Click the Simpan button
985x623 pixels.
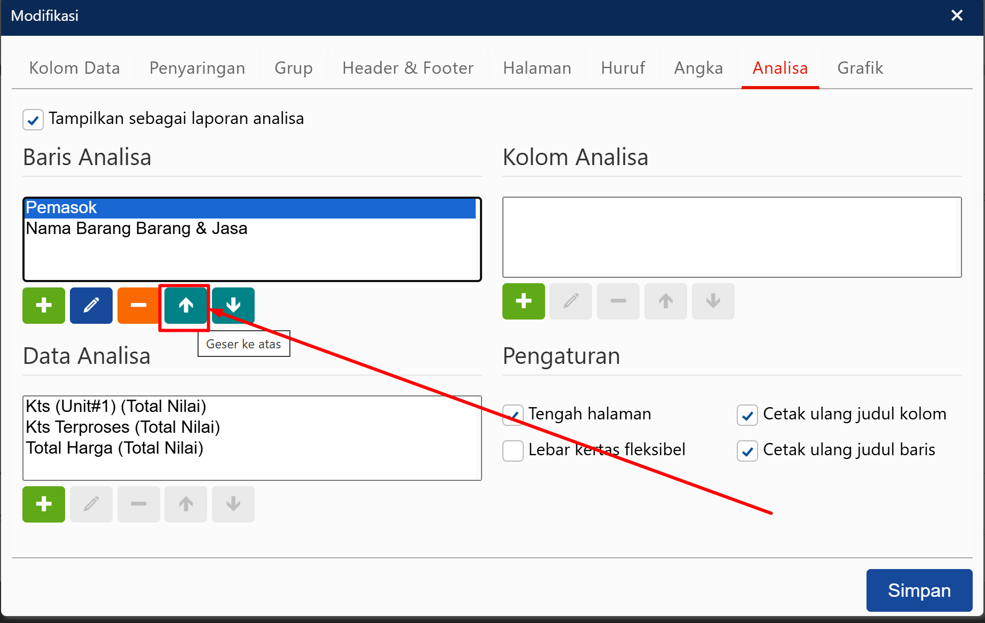(919, 590)
